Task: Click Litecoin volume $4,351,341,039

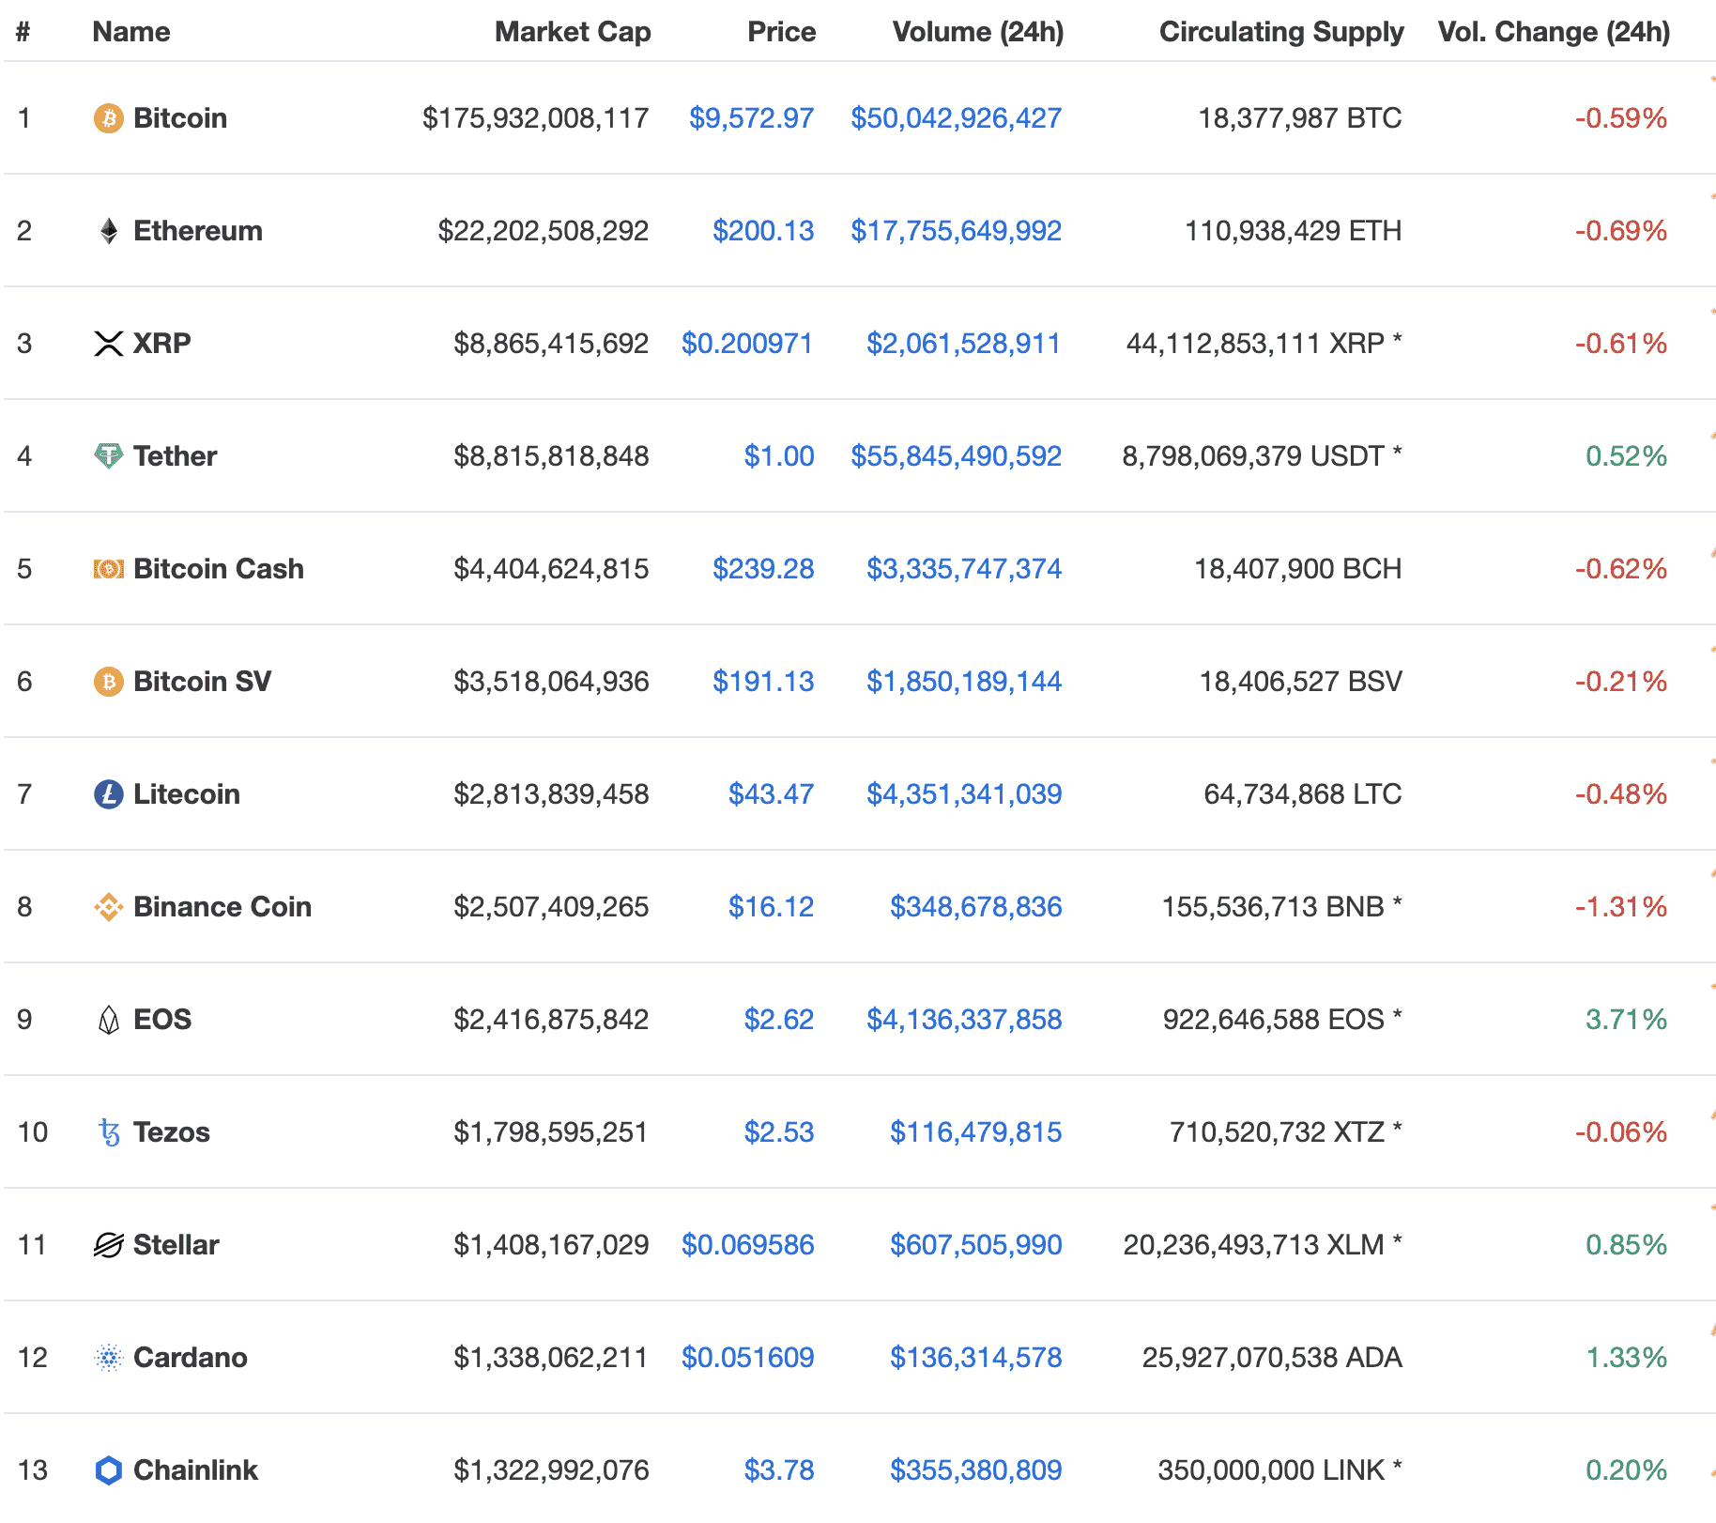Action: point(964,794)
